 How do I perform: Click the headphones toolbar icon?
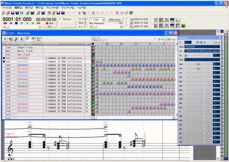[127, 13]
